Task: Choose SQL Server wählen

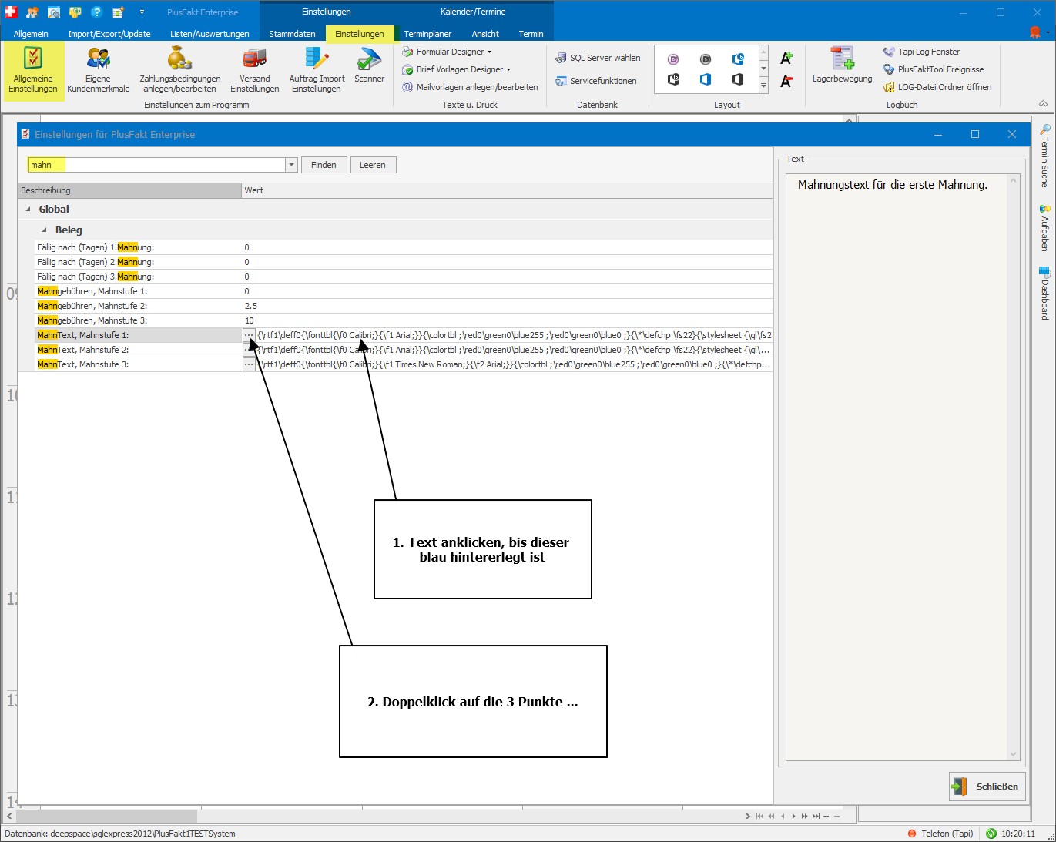Action: click(598, 58)
